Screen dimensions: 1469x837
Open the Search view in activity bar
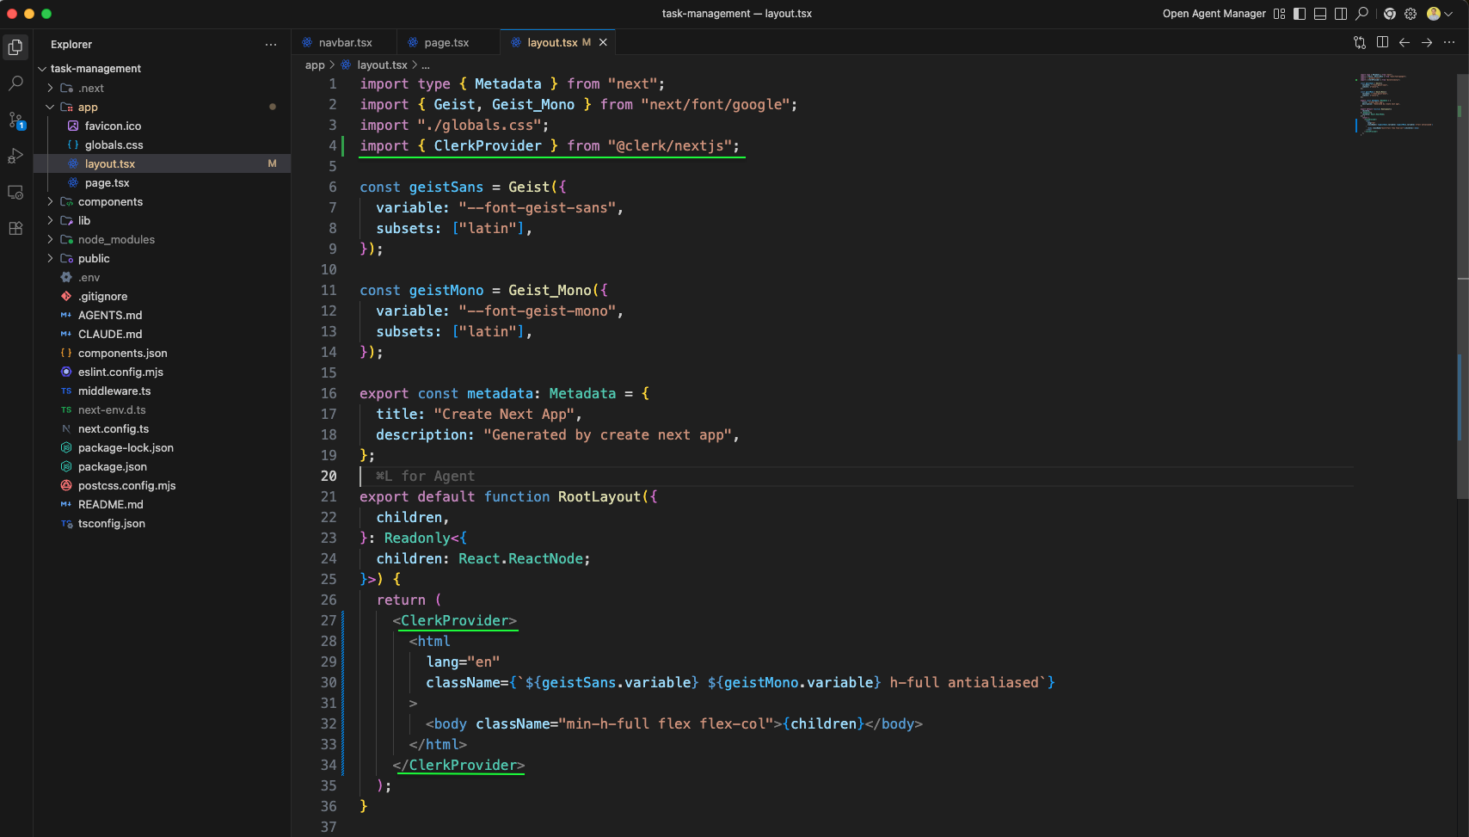tap(15, 83)
